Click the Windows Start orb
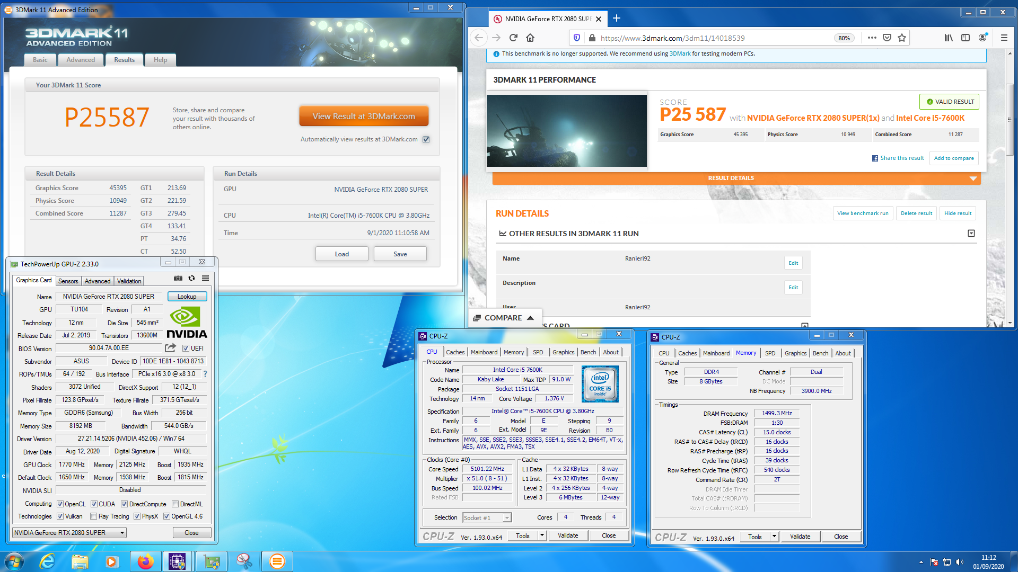1018x572 pixels. point(14,561)
